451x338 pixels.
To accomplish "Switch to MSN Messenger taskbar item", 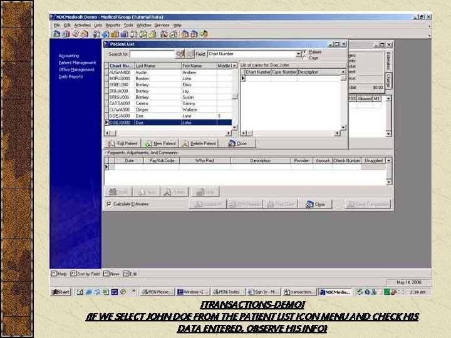I will tap(157, 292).
